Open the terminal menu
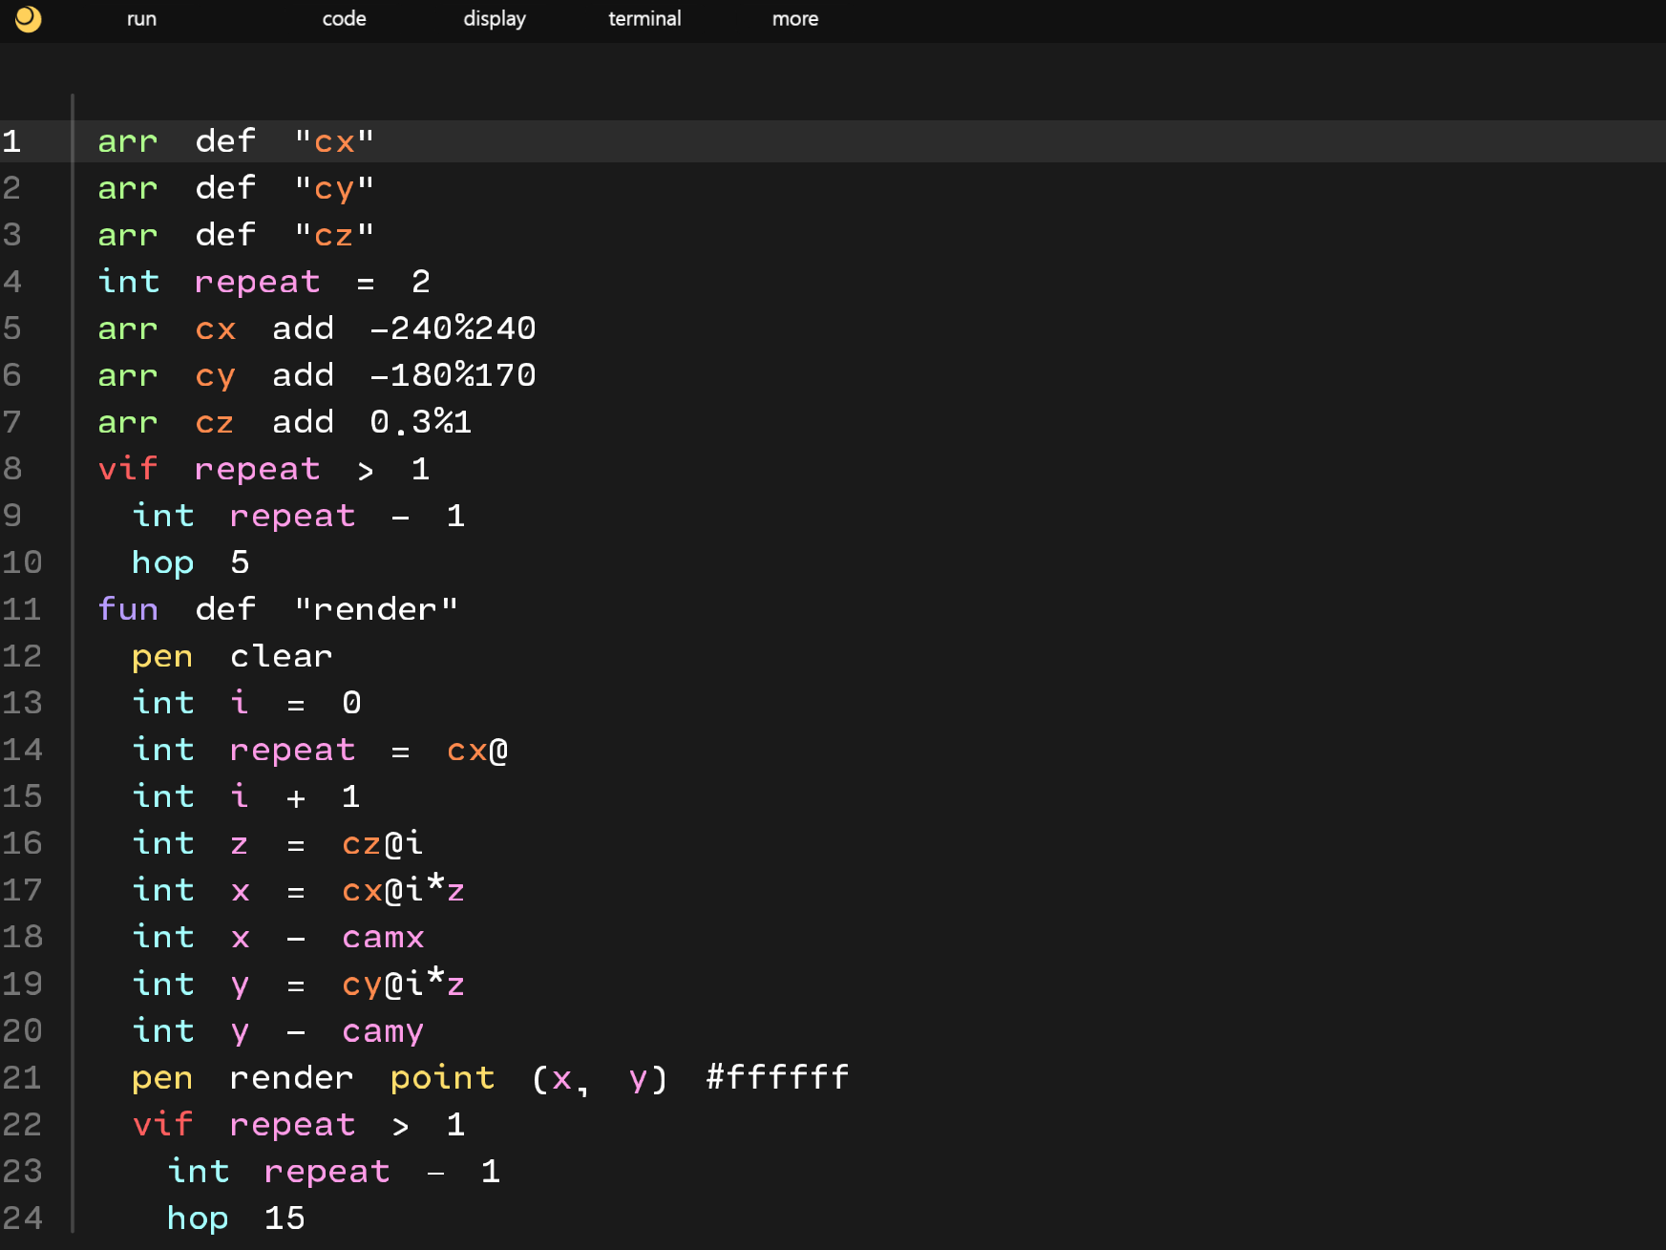The width and height of the screenshot is (1666, 1250). coord(644,19)
